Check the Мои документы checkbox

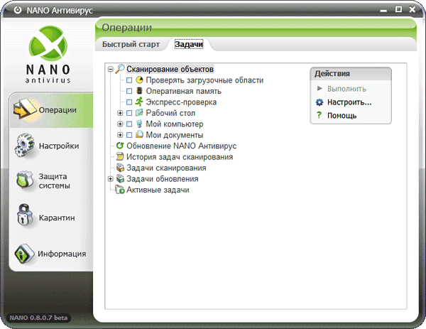(x=129, y=135)
